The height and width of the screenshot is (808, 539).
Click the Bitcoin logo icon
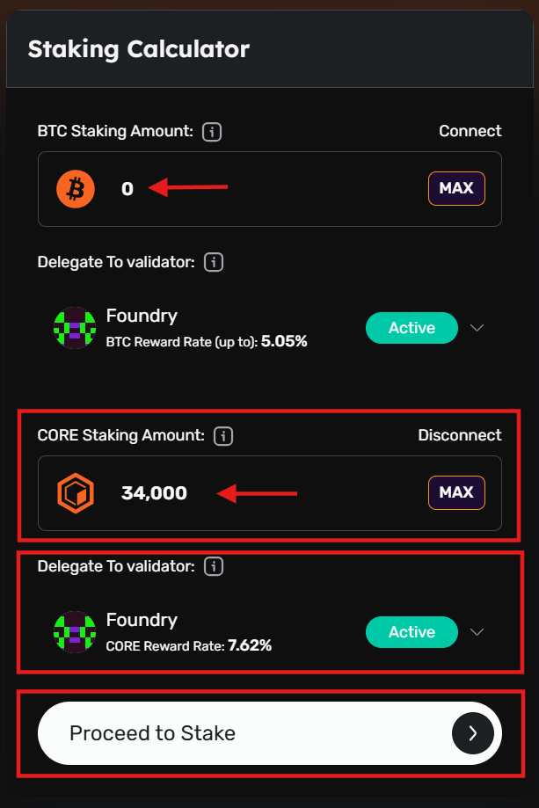[76, 189]
